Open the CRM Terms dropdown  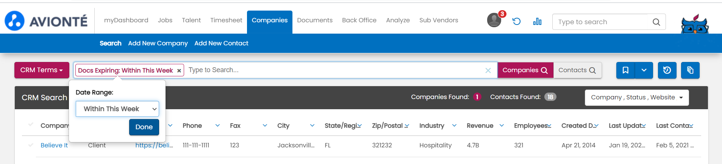coord(42,70)
